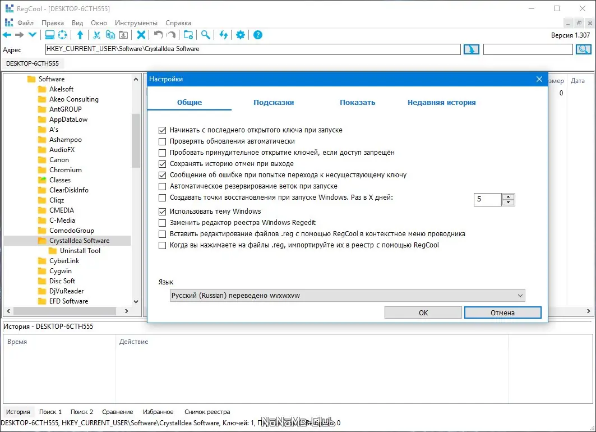Enable 'Проверять обновления автоматически' checkbox

(x=162, y=141)
